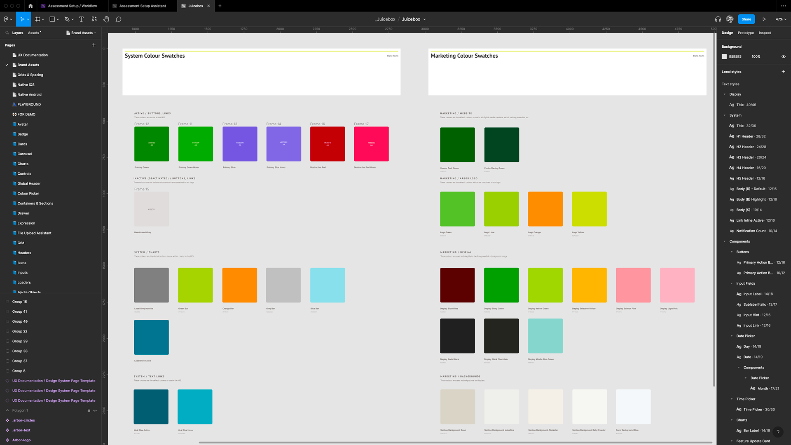Add a local style with plus icon
This screenshot has width=791, height=445.
click(783, 71)
